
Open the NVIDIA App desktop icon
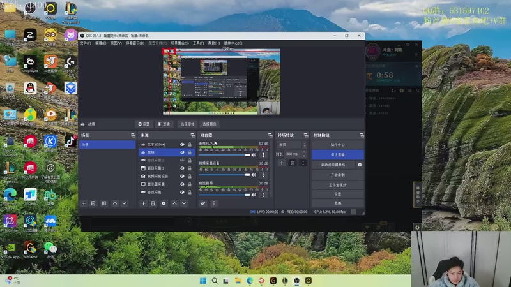pos(10,249)
